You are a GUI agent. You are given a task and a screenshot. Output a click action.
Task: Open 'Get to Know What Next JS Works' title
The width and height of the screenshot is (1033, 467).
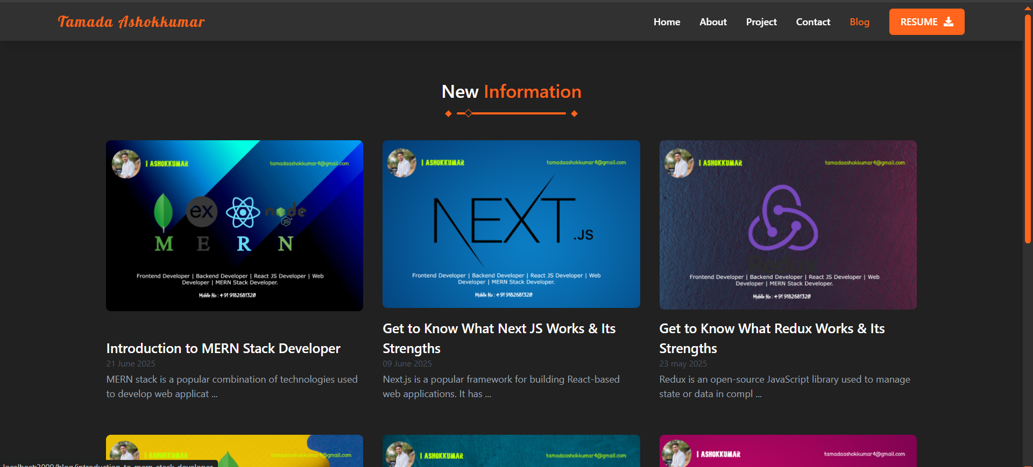[x=499, y=338]
